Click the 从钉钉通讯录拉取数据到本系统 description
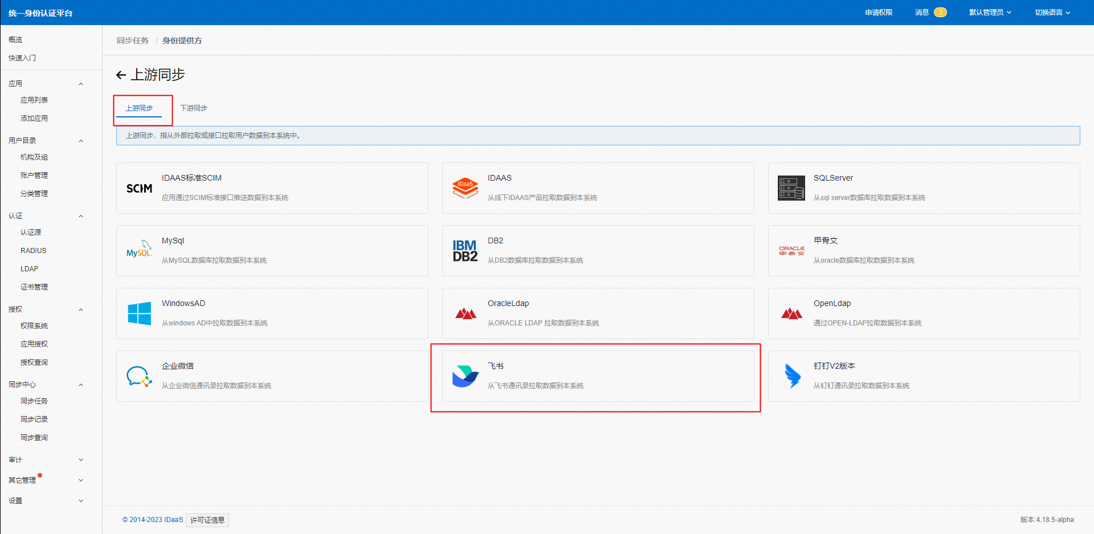The height and width of the screenshot is (534, 1094). pos(862,386)
